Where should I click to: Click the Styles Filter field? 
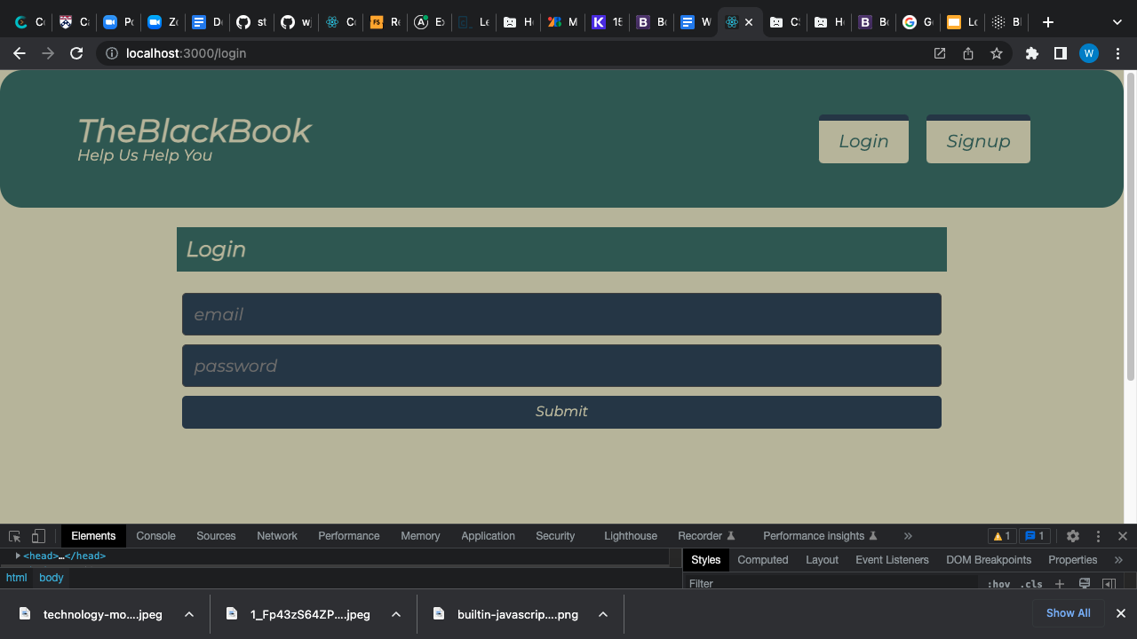833,584
